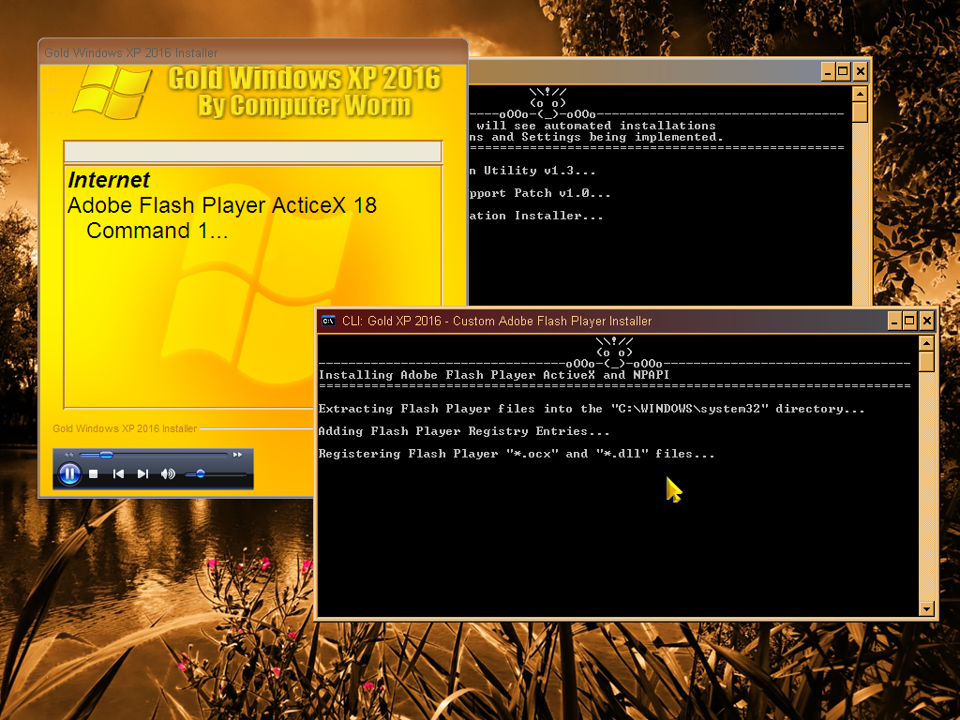Skip to next track in media player
This screenshot has height=720, width=960.
pos(142,473)
